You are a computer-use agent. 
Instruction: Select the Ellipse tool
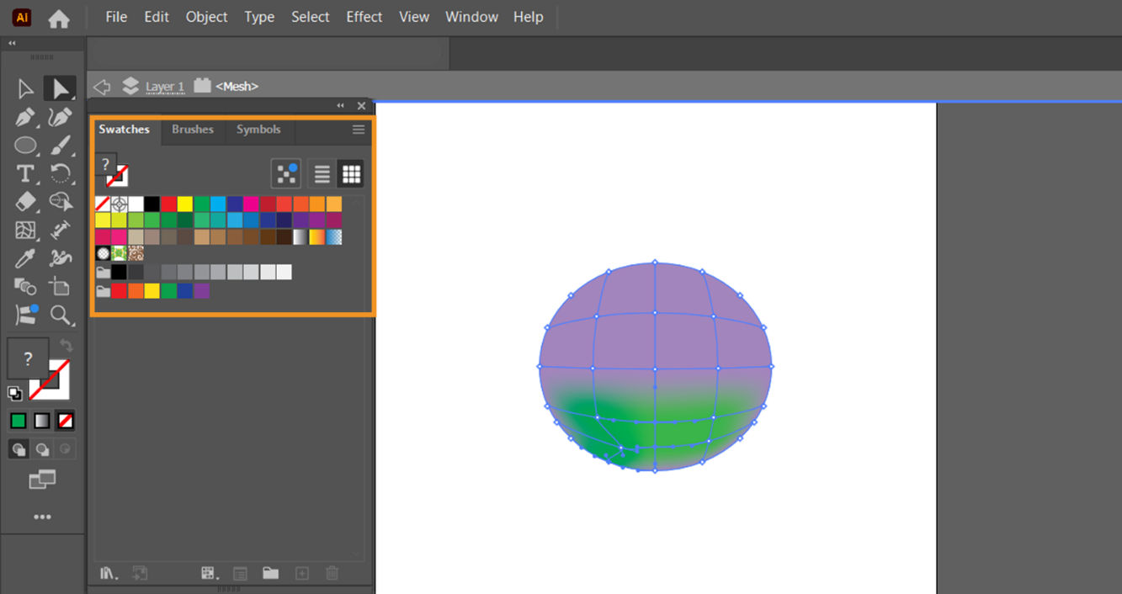(x=25, y=146)
